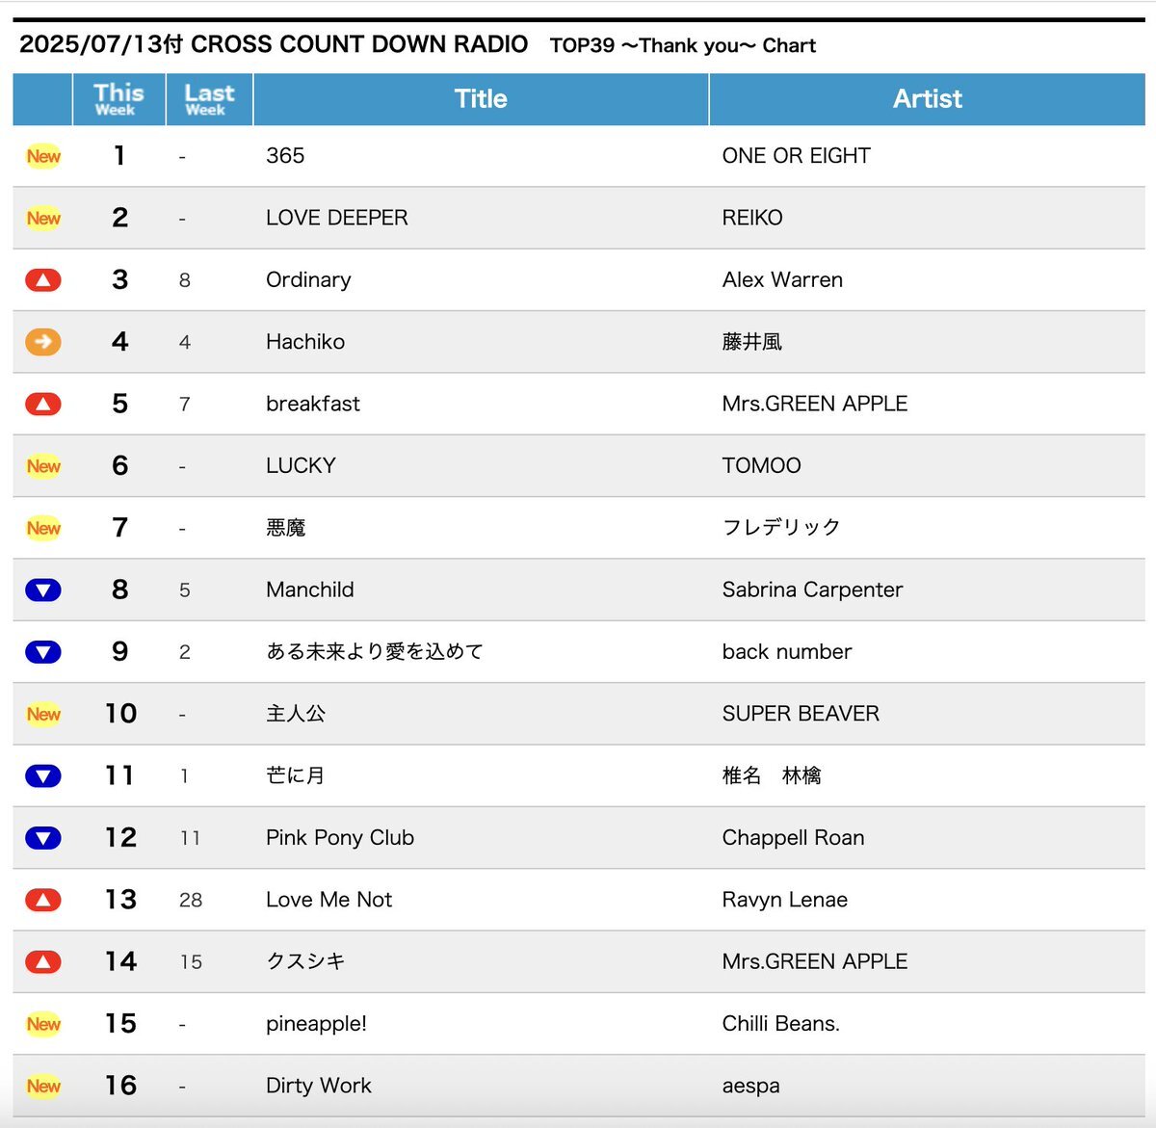1156x1128 pixels.
Task: Click the blue down arrow beside Pink Pony Club
Action: (x=43, y=838)
